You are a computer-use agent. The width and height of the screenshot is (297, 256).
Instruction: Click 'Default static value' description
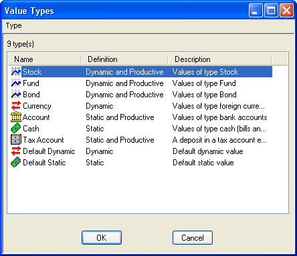coord(203,163)
